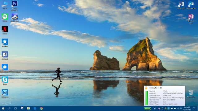Launch Microsoft Edge from the taskbar
198x111 pixels.
coord(35,108)
